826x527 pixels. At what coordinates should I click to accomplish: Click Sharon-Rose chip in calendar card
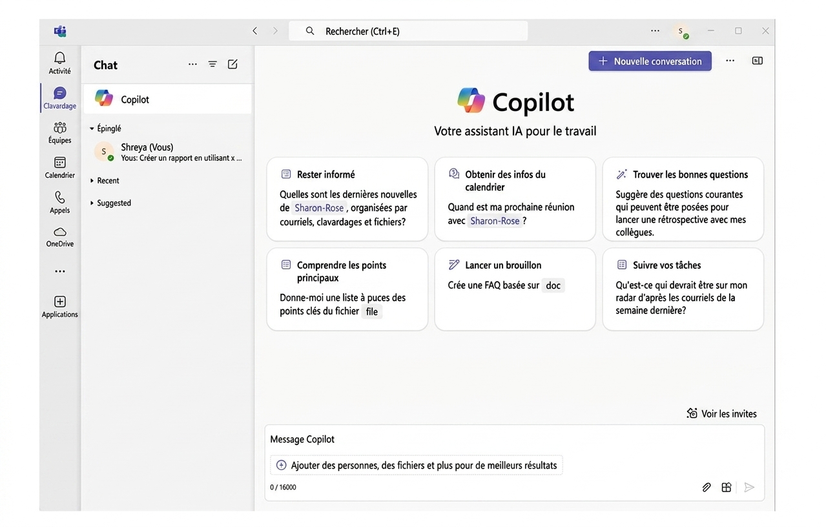(x=495, y=221)
